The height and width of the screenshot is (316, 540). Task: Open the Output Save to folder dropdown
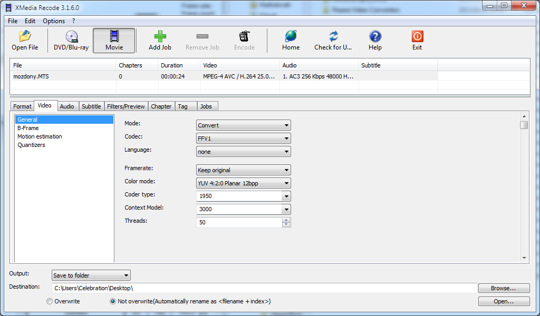click(x=91, y=275)
